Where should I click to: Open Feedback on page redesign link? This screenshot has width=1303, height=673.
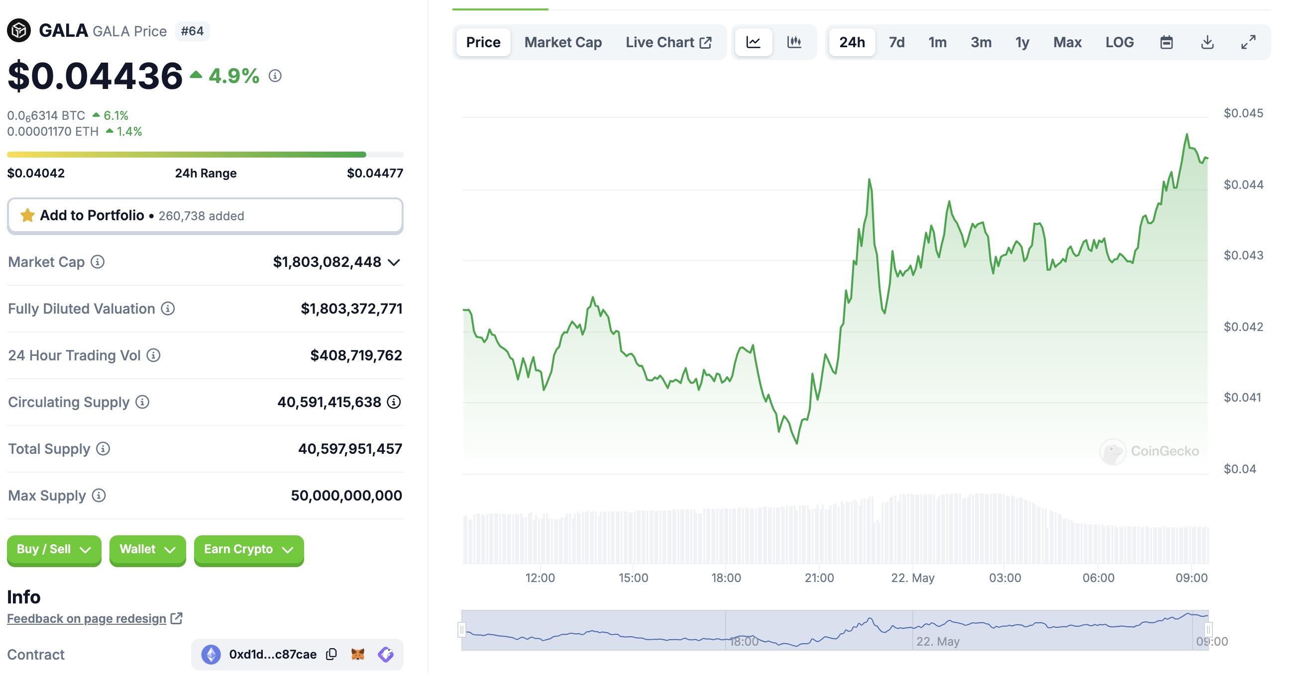click(x=87, y=619)
